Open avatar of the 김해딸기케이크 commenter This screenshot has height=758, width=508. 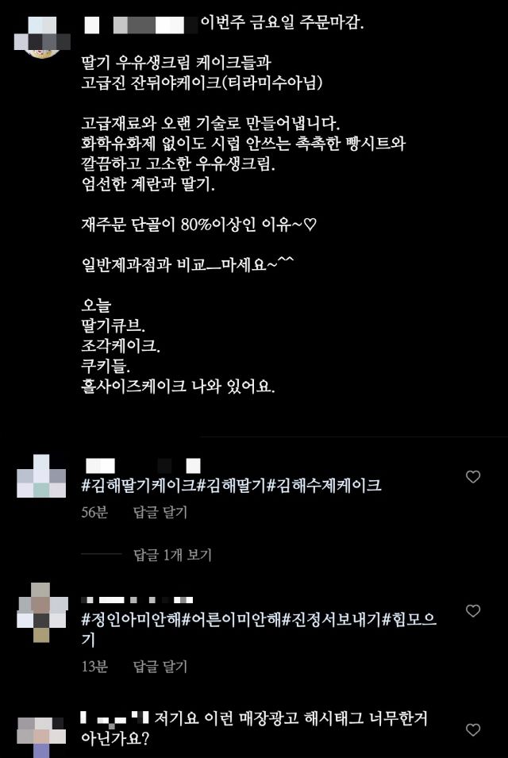41,476
